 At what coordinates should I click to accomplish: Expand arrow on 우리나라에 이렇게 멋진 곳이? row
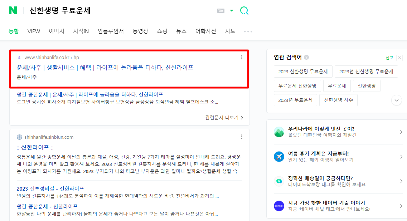401,132
